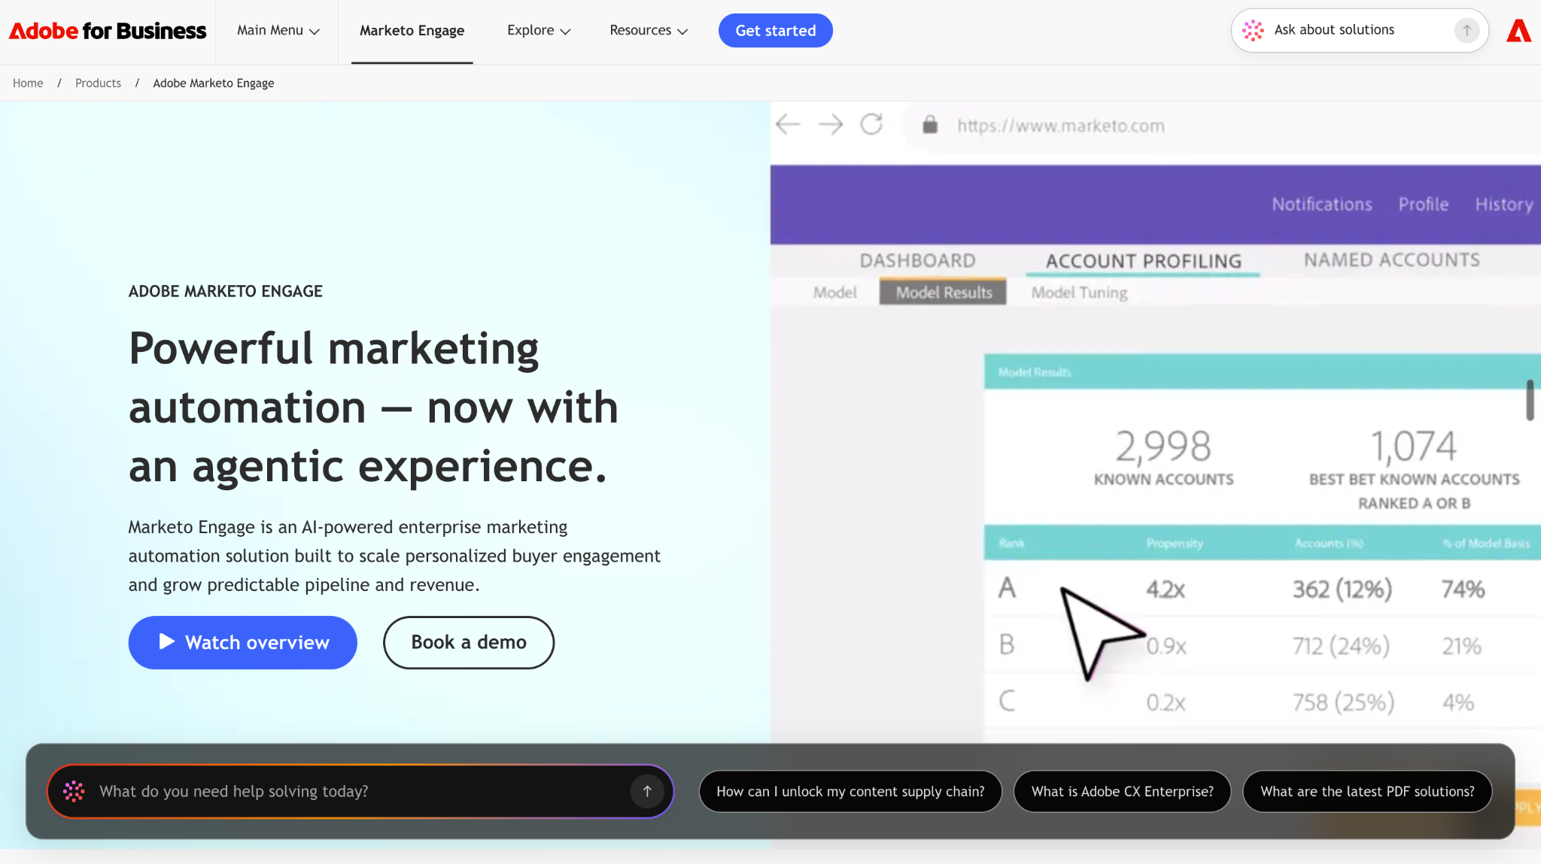Select the Model Results sub-tab

(x=943, y=293)
